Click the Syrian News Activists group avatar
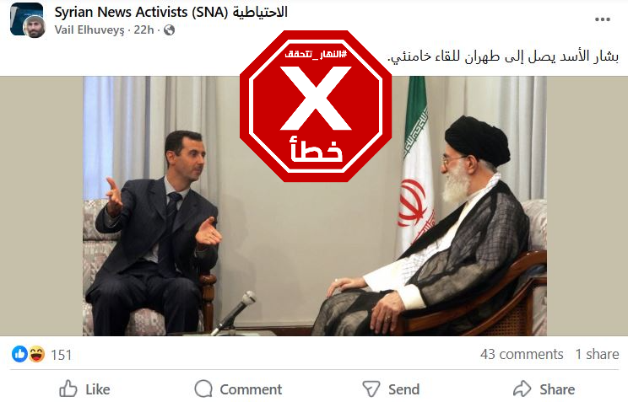Viewport: 628px width, 402px height. click(x=26, y=20)
